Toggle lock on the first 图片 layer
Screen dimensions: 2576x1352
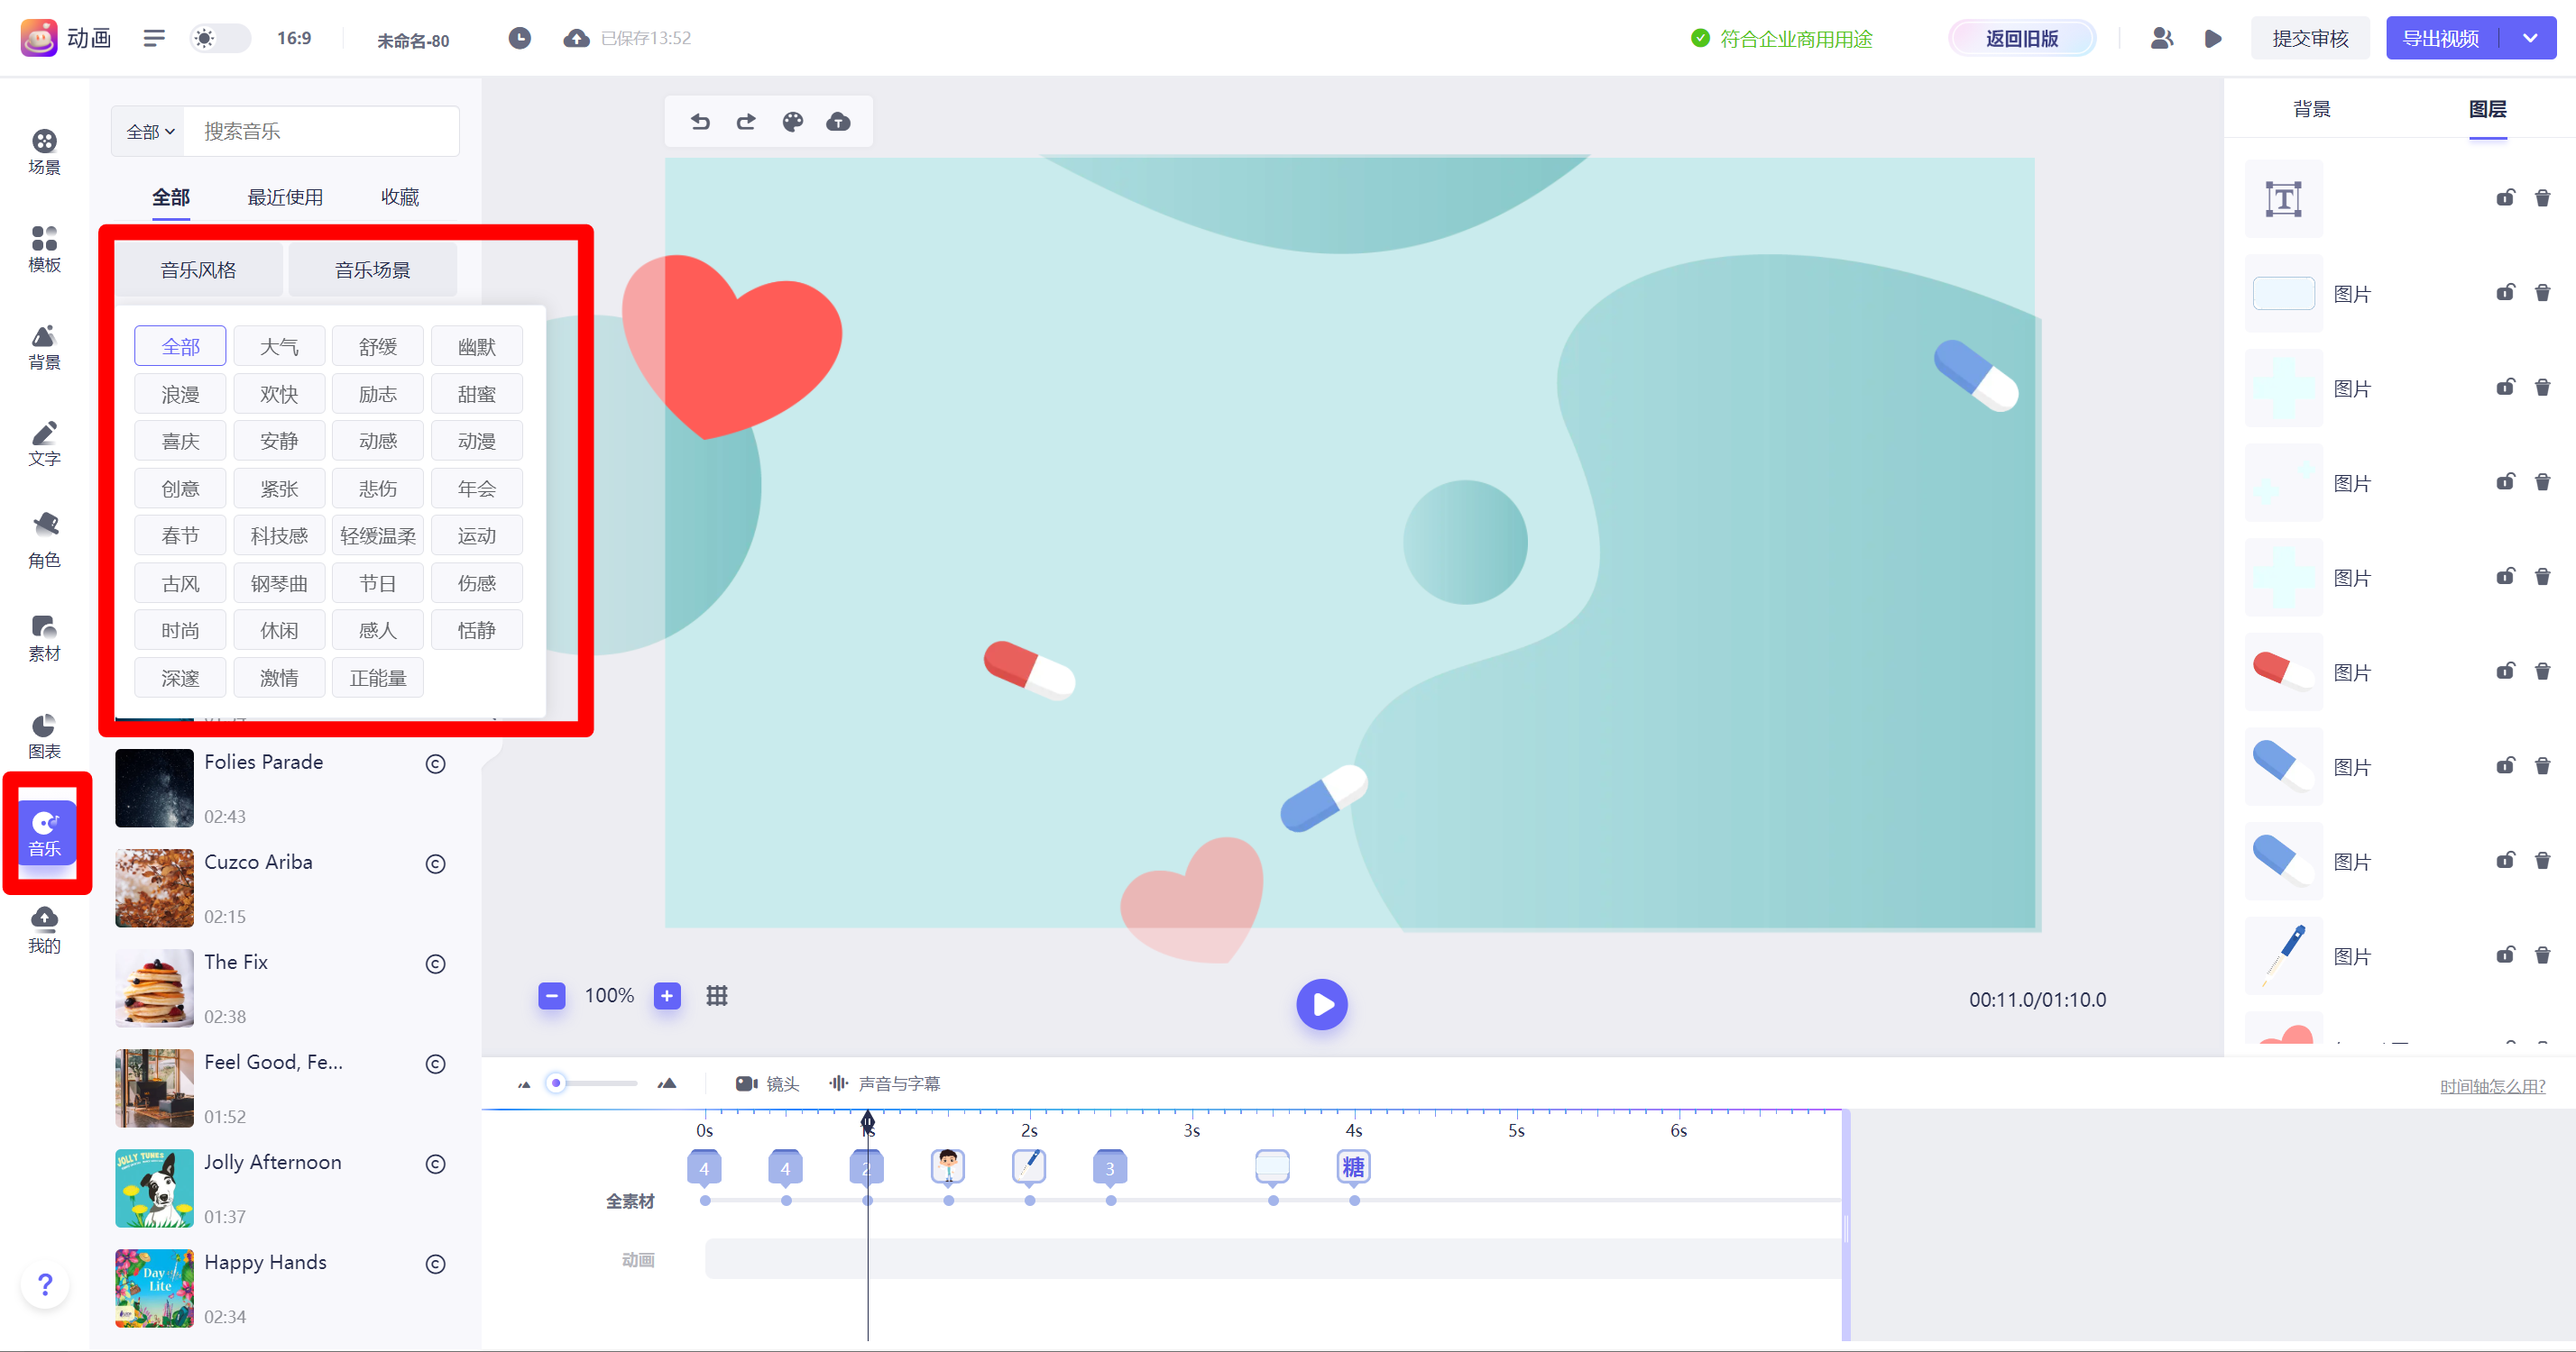point(2505,293)
